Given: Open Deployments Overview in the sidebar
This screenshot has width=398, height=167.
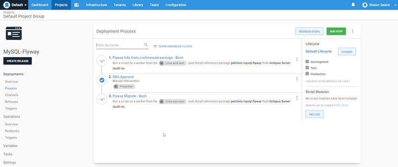Looking at the screenshot, I should pyautogui.click(x=12, y=82).
